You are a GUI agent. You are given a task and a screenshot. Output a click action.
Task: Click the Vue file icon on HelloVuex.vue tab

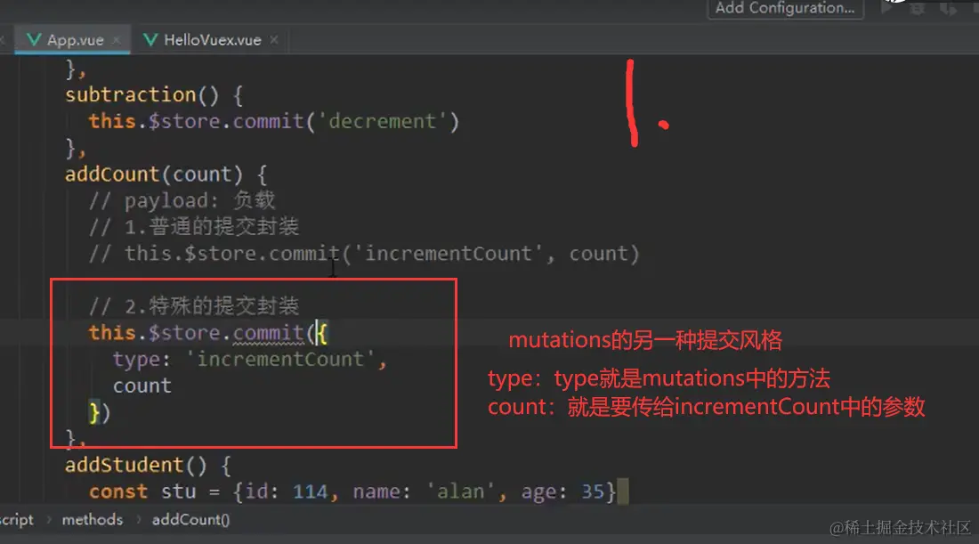click(x=150, y=40)
